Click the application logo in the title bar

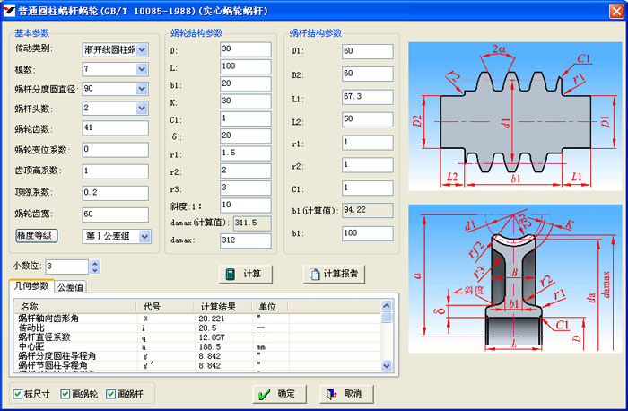[8, 8]
